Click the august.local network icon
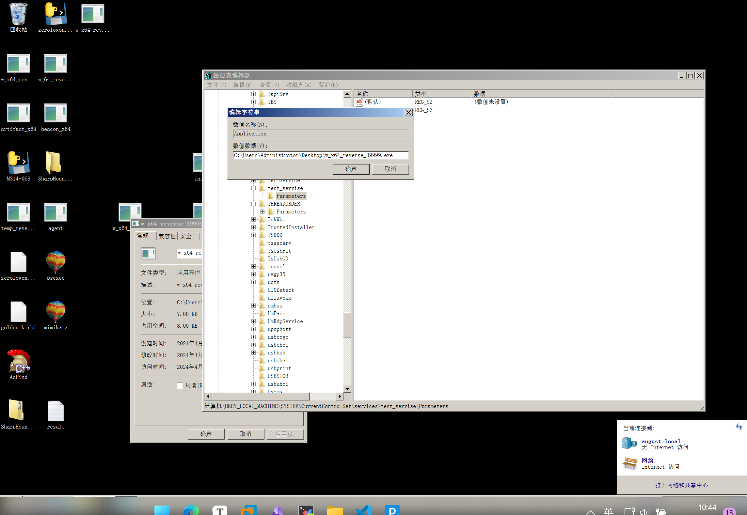747x515 pixels. 629,443
